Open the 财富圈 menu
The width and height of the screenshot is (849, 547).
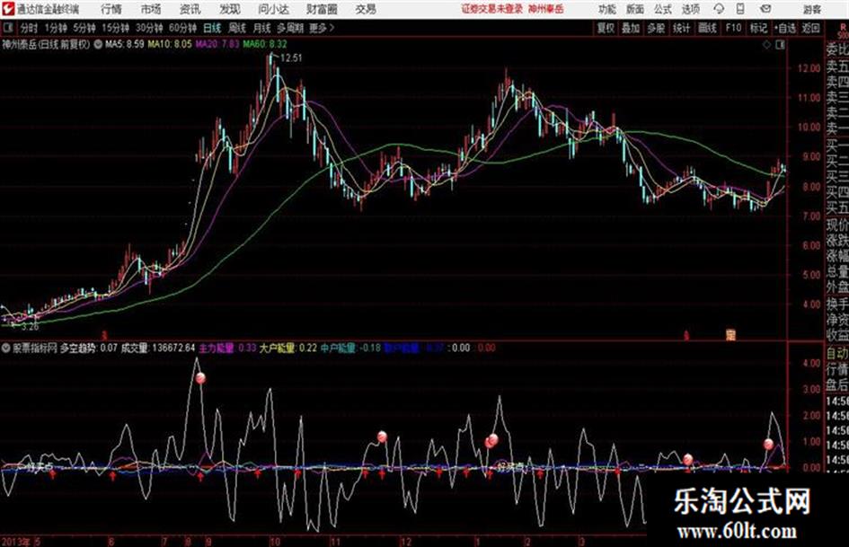coord(322,9)
